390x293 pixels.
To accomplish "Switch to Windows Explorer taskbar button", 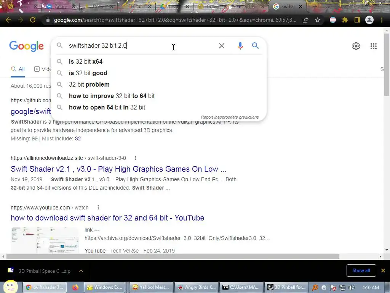I will pos(104,287).
